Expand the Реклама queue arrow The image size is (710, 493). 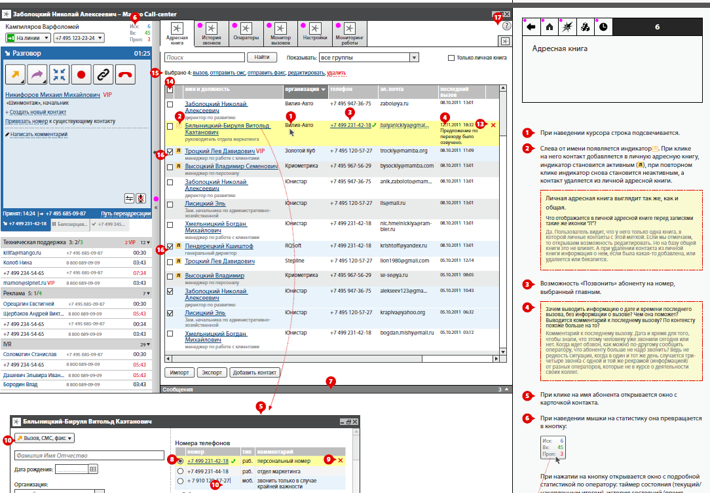tap(148, 293)
